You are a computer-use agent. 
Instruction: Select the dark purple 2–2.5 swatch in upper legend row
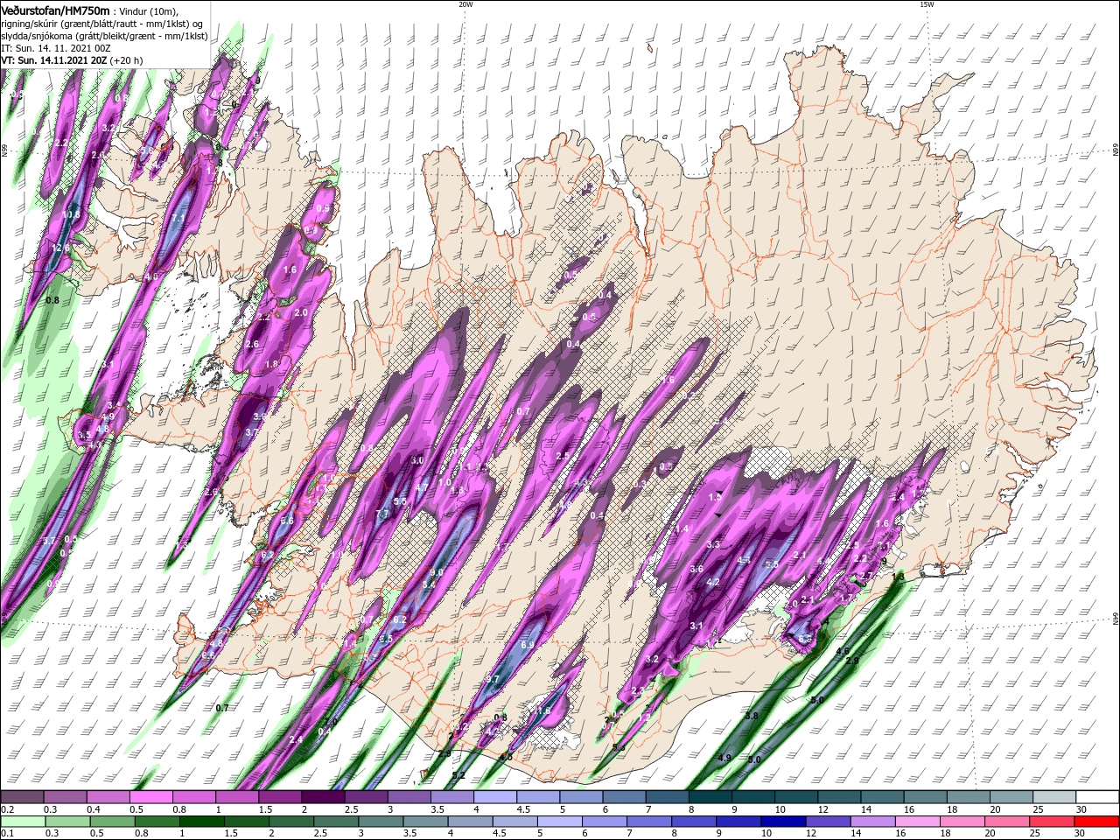coord(323,797)
